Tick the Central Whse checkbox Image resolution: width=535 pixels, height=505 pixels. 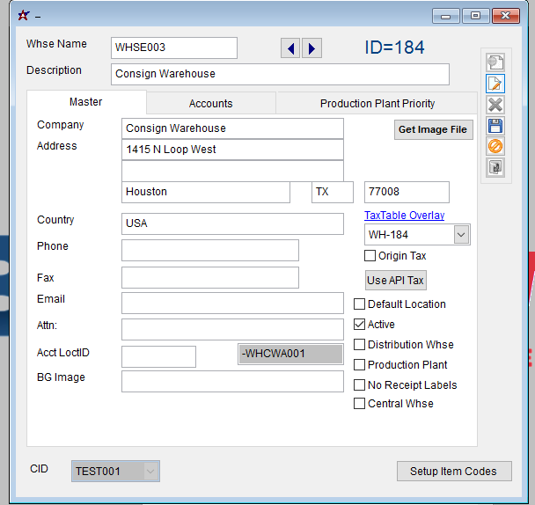[x=360, y=404]
